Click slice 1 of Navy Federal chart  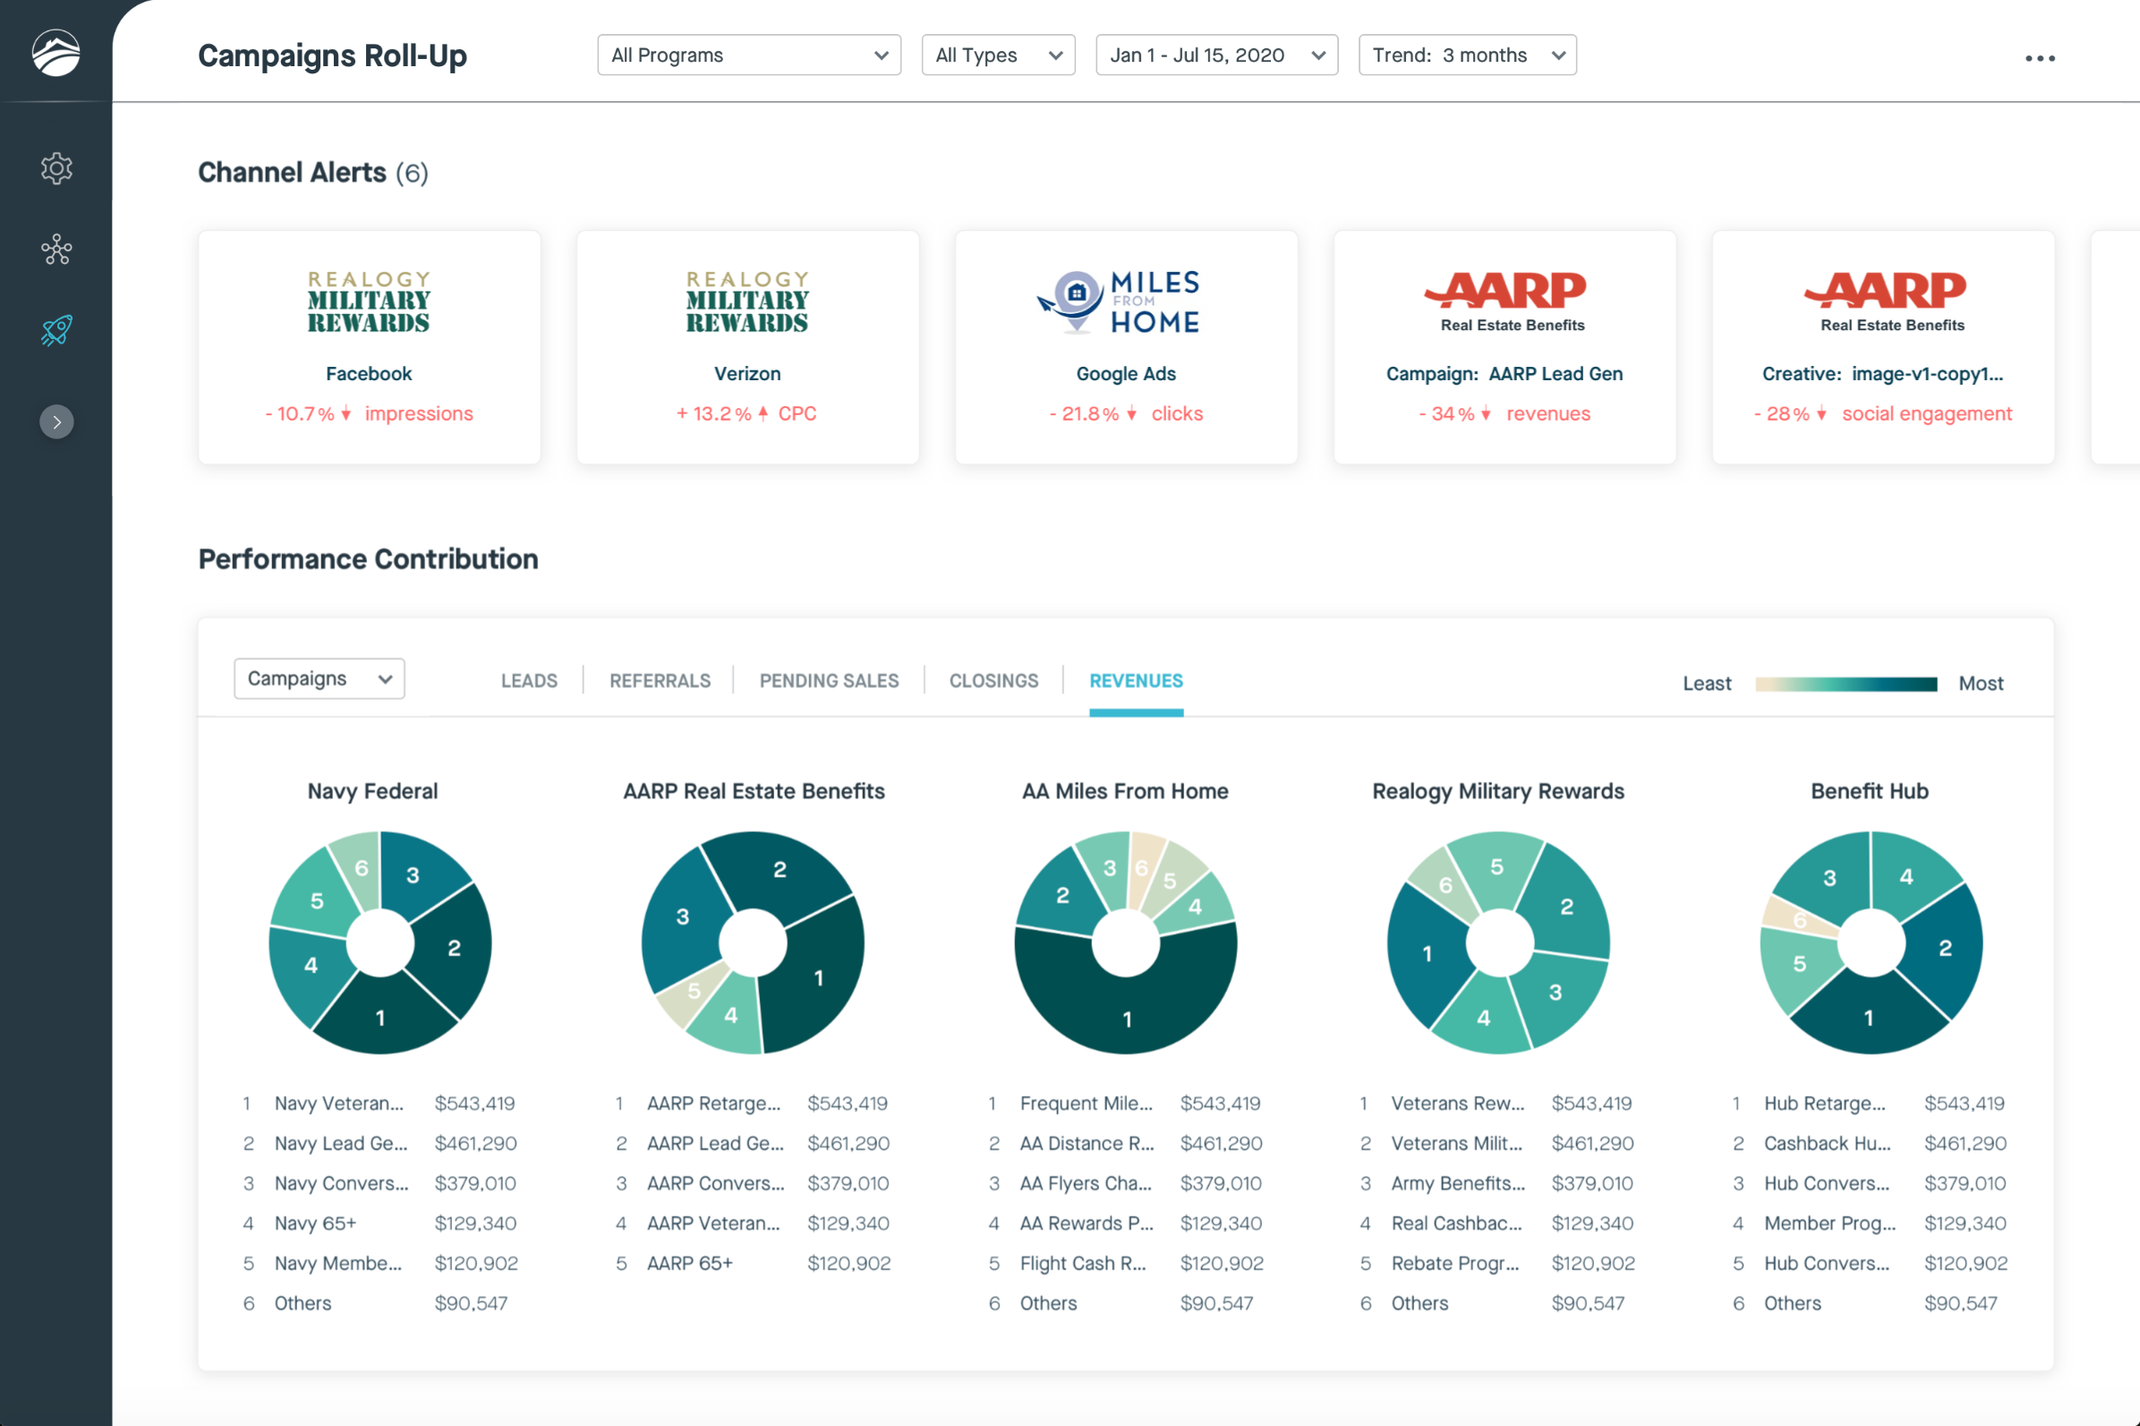[380, 1019]
